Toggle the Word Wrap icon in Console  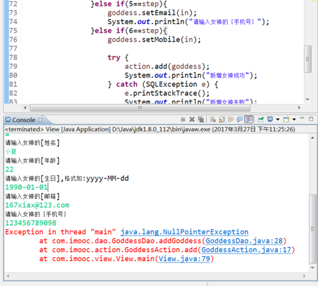(231, 119)
